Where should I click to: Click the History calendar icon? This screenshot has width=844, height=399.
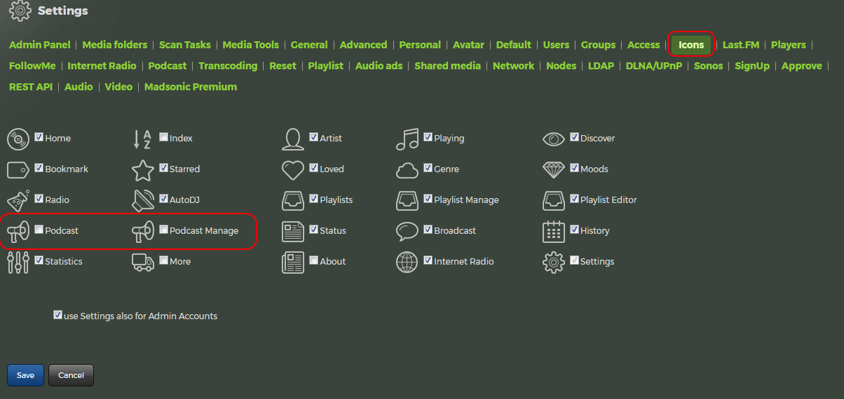click(x=554, y=231)
